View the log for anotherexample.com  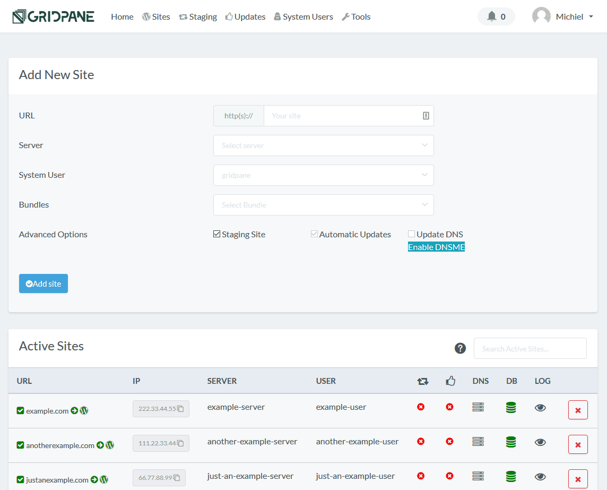540,442
